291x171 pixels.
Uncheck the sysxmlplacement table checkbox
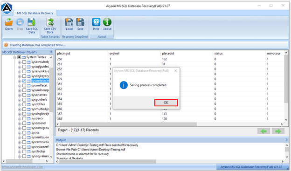[24, 81]
